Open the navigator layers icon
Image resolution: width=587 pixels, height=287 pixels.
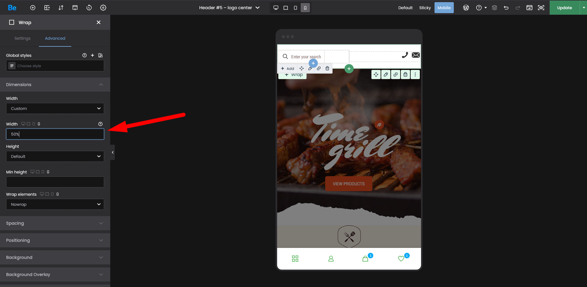pos(494,8)
